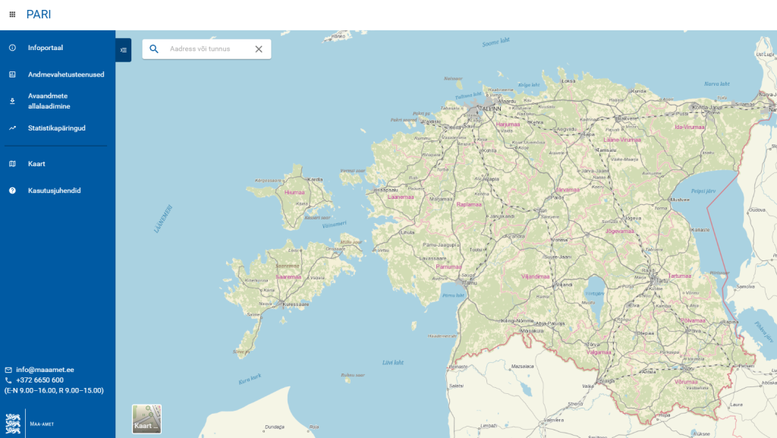
Task: Click the Maa-amet coat of arms logo
Action: coord(13,424)
